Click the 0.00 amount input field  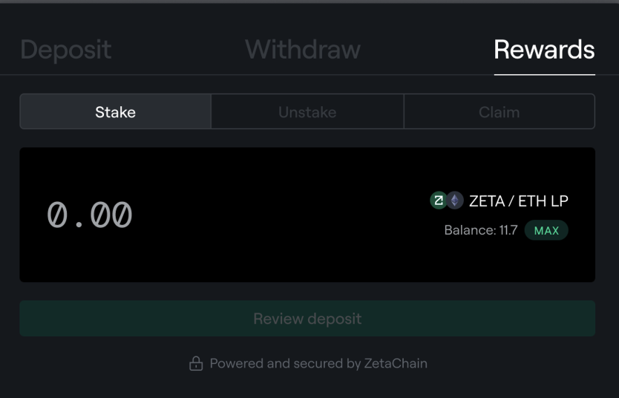90,215
